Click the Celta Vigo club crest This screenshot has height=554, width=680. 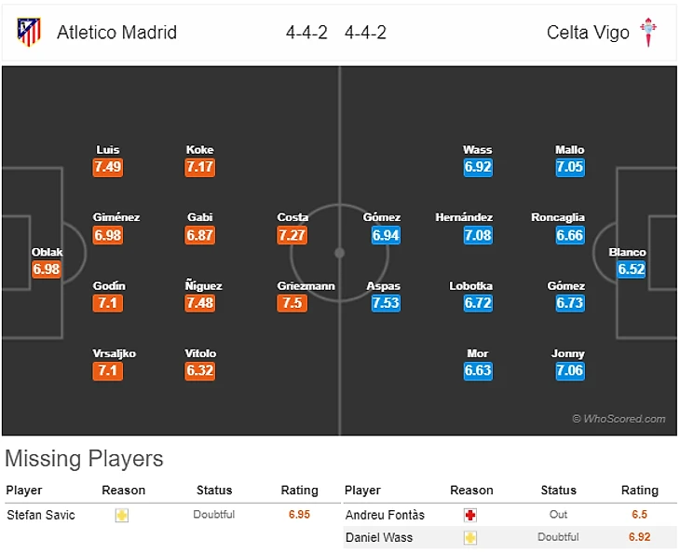click(648, 33)
